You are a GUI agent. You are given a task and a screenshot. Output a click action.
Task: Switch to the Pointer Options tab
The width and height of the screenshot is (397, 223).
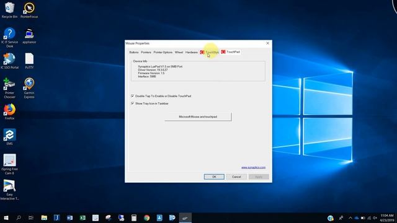pos(163,52)
